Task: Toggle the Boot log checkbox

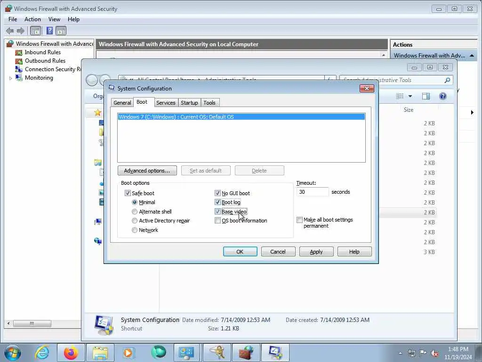Action: coord(217,202)
